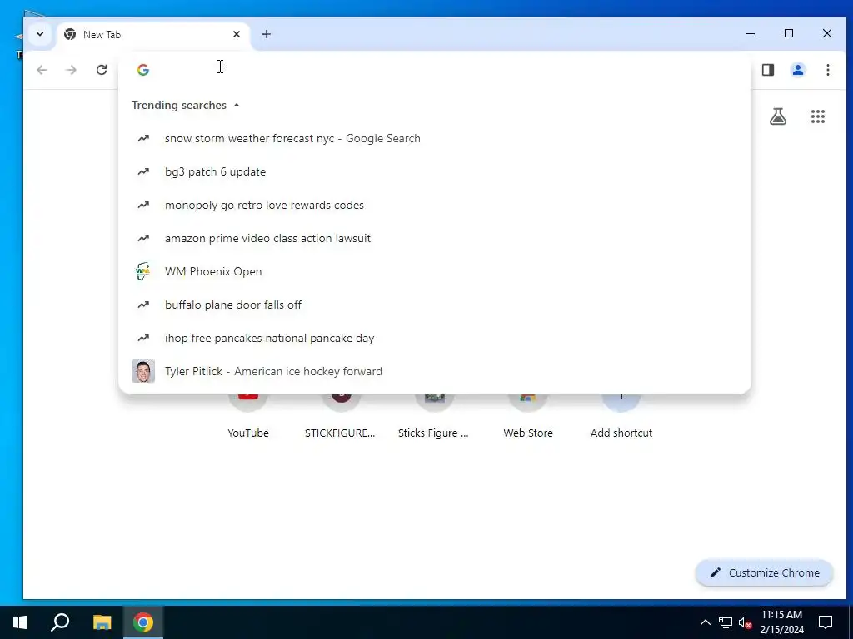Choose ihop free pancakes national pancake day
Viewport: 853px width, 639px height.
pyautogui.click(x=435, y=338)
